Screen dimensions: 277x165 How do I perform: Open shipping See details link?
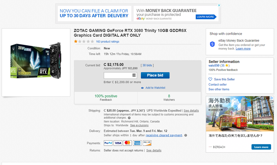[x=191, y=111]
